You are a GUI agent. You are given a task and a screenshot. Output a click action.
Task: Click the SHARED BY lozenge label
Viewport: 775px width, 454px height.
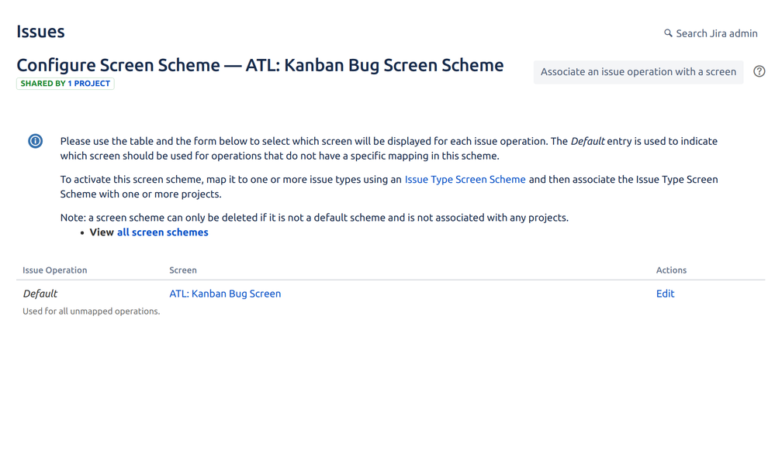(43, 84)
